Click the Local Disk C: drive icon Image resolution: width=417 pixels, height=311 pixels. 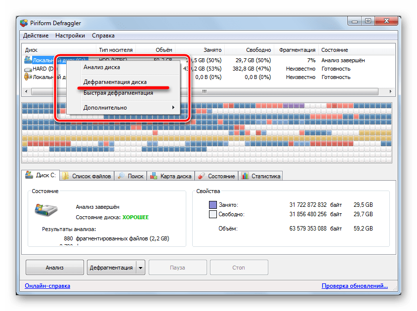pyautogui.click(x=28, y=60)
